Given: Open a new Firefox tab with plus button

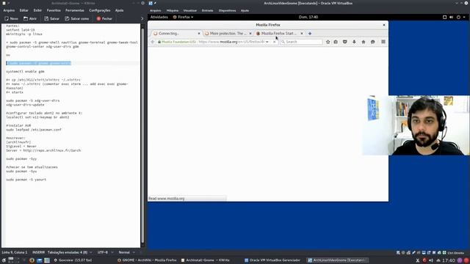Looking at the screenshot, I should pyautogui.click(x=310, y=34).
